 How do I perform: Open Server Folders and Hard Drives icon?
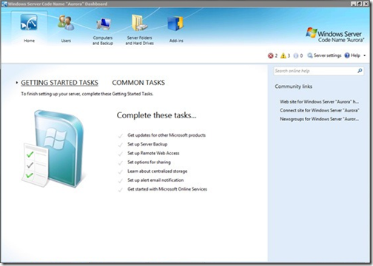pos(139,23)
